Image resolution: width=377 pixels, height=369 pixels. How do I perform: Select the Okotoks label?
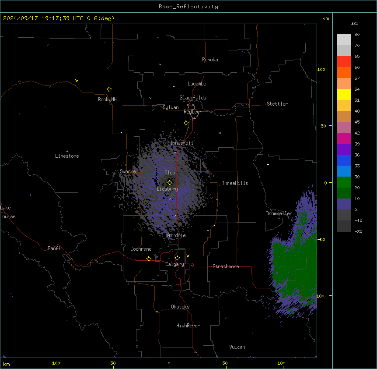click(180, 307)
